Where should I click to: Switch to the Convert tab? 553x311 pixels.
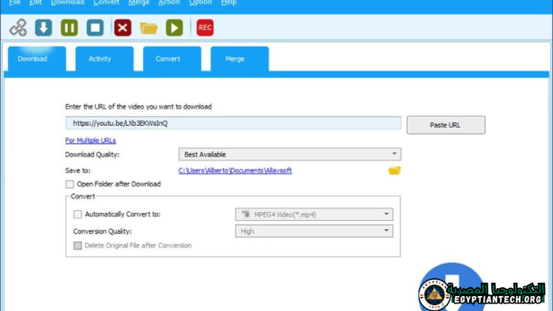[x=172, y=59]
